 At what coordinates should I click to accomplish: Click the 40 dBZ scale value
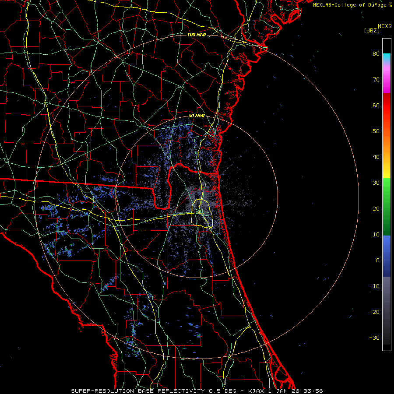(376, 157)
